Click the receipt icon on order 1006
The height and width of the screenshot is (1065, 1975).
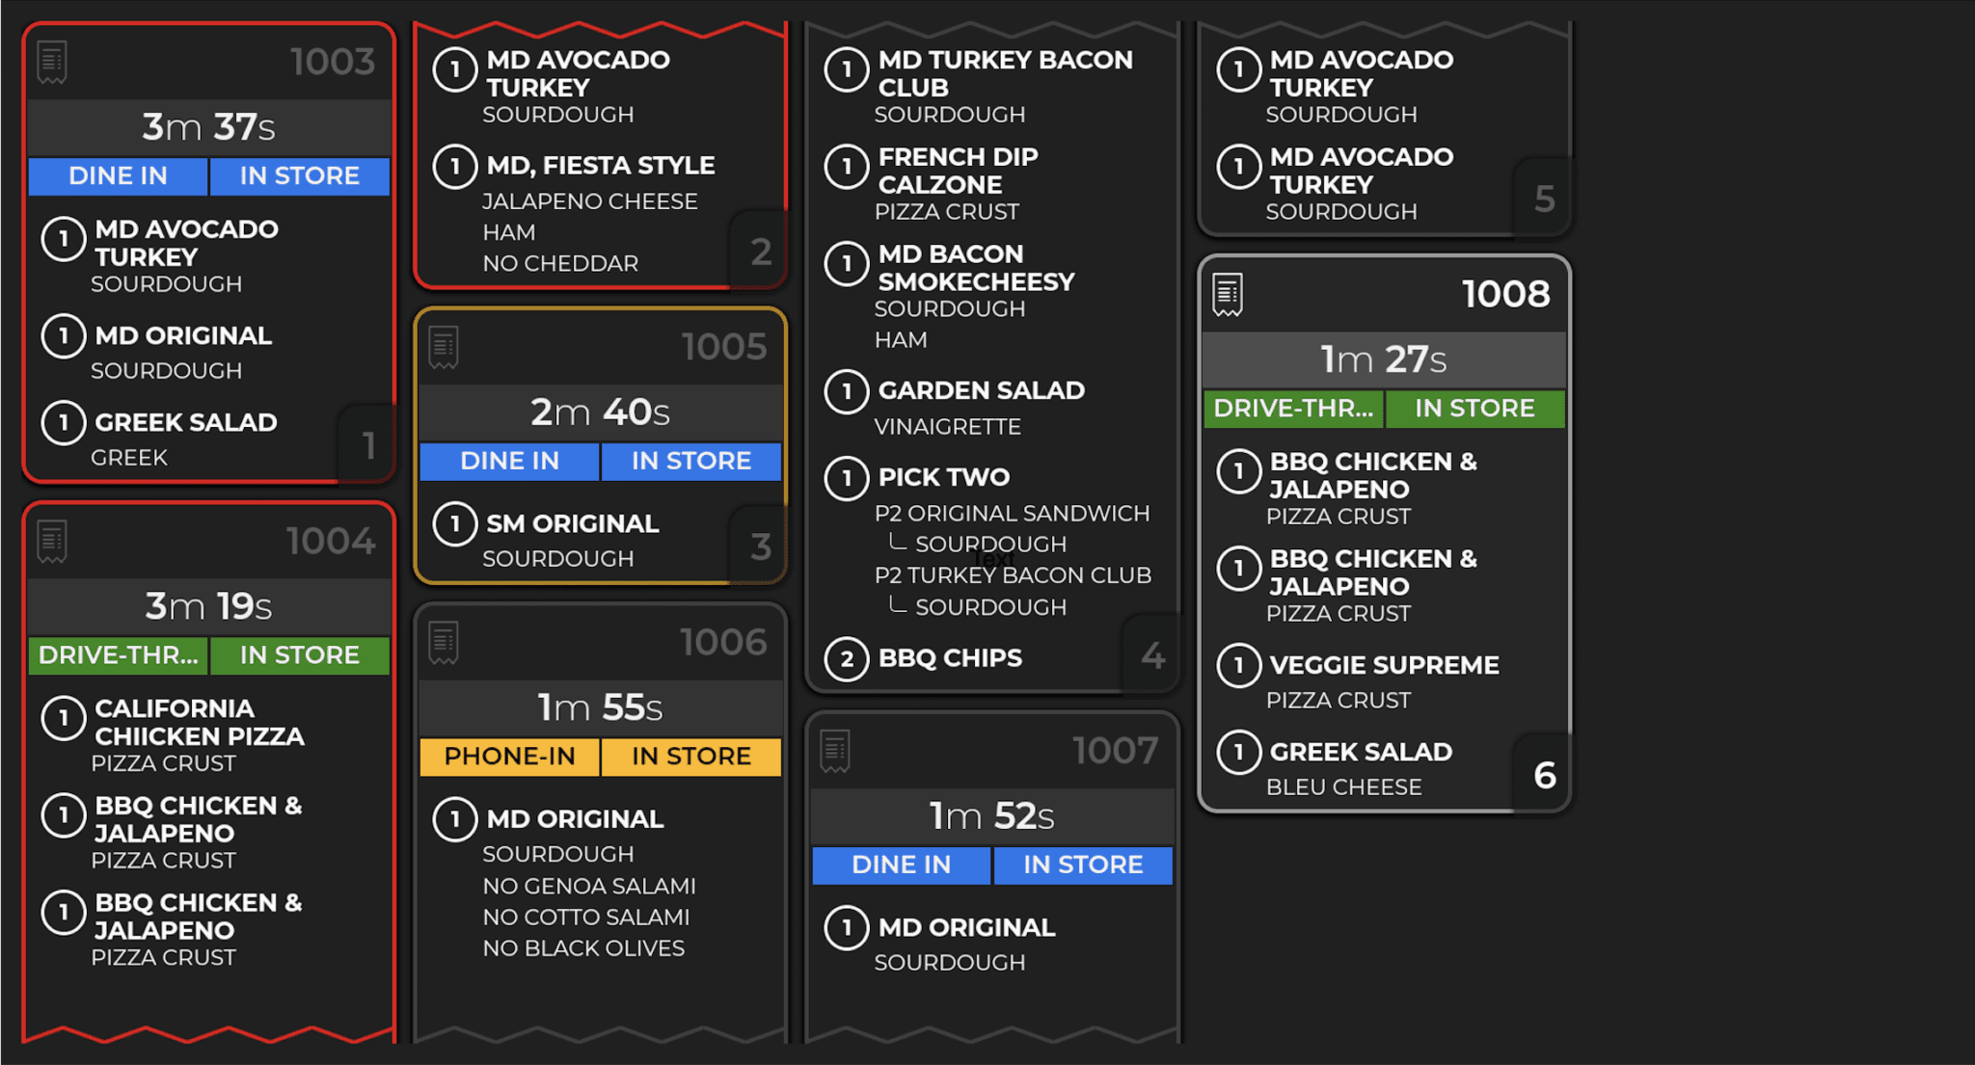(x=444, y=641)
